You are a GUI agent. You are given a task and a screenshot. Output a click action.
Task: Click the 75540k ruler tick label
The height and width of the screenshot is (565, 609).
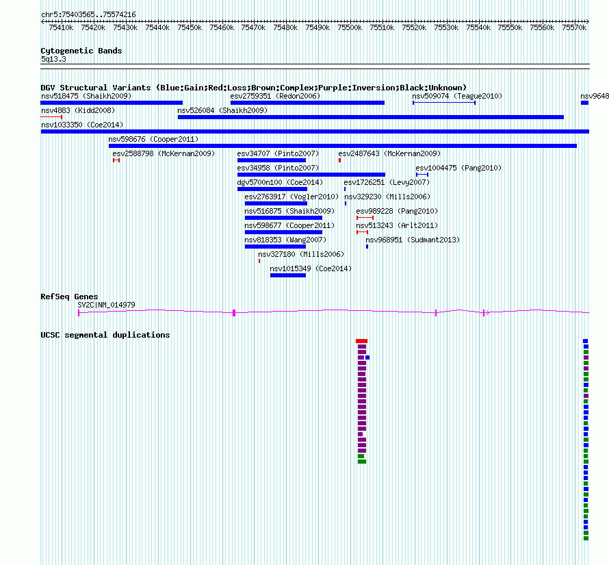click(478, 27)
